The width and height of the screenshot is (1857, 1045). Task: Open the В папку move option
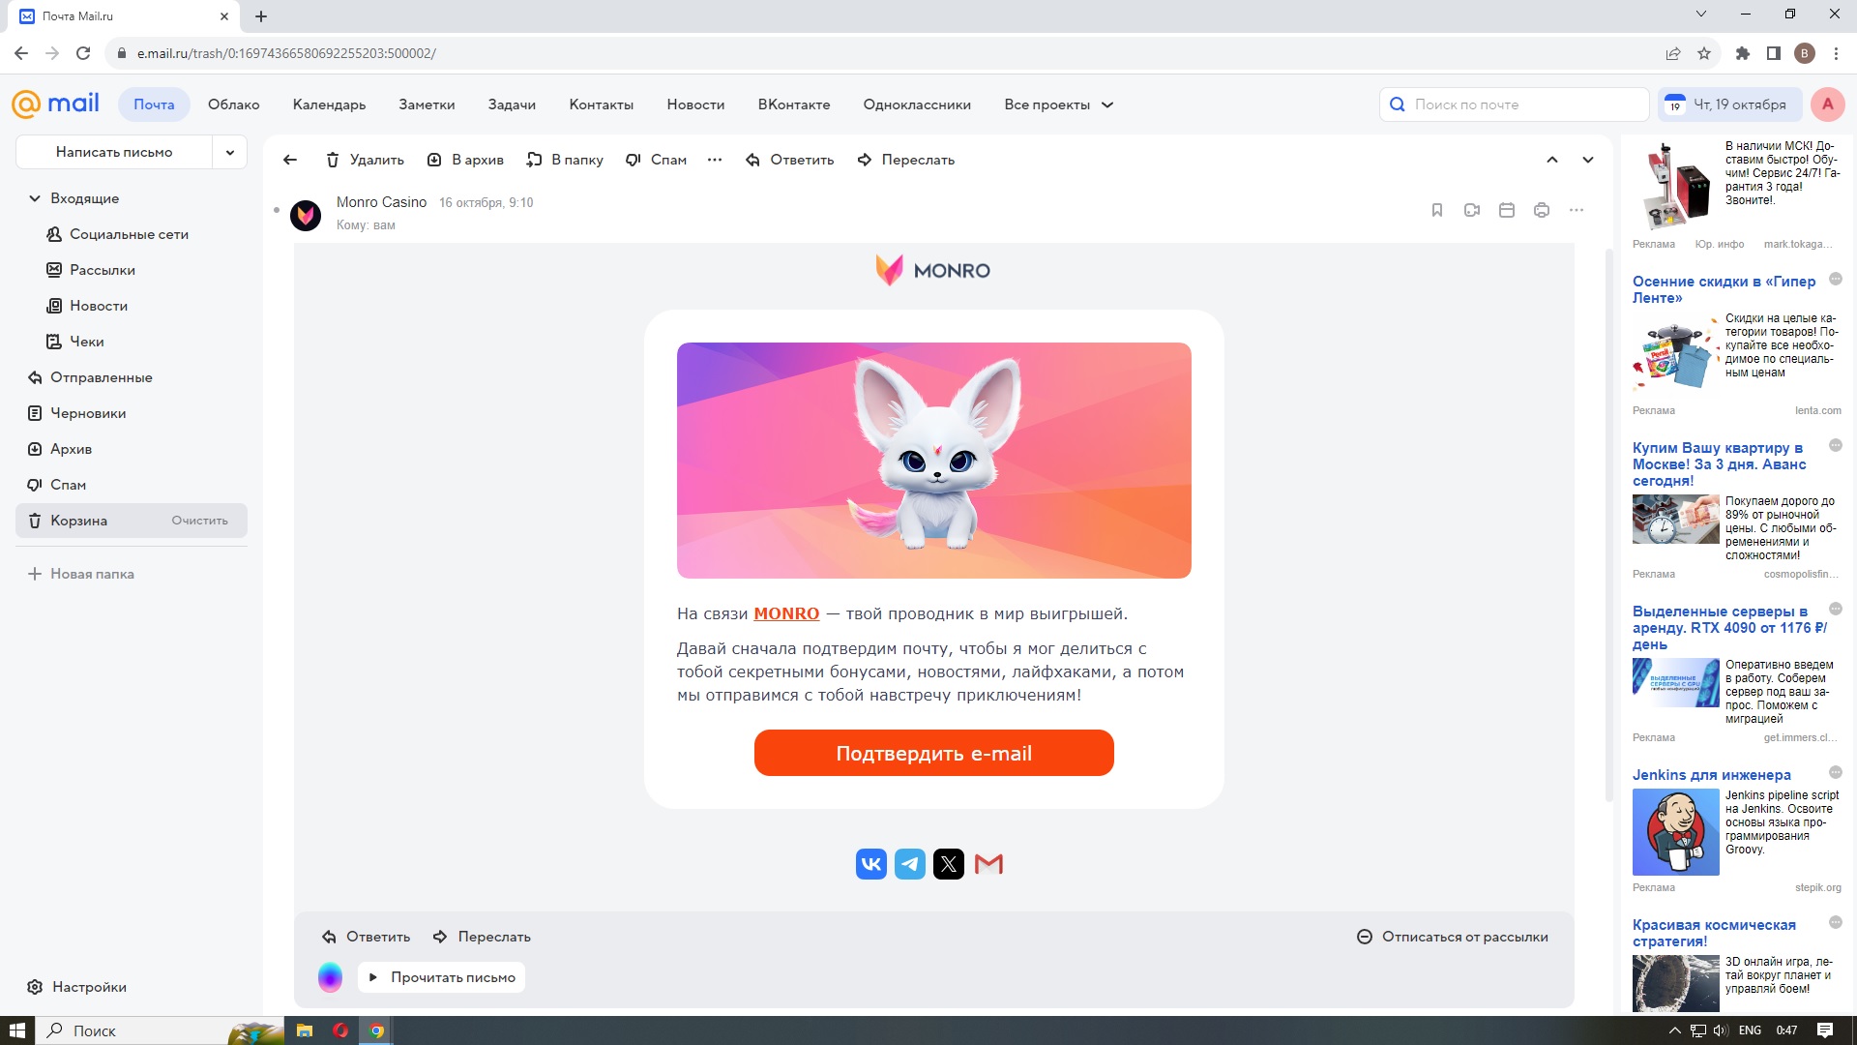click(x=565, y=160)
